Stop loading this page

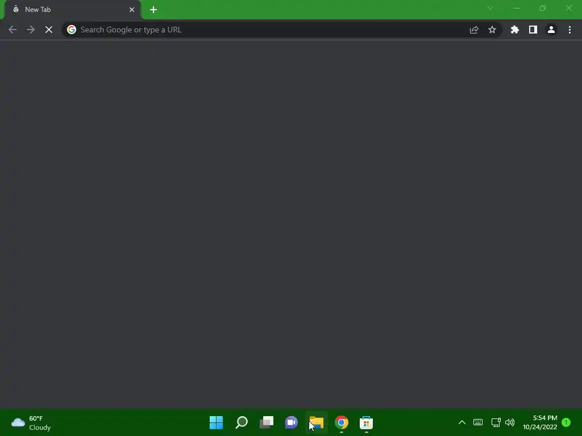(49, 30)
